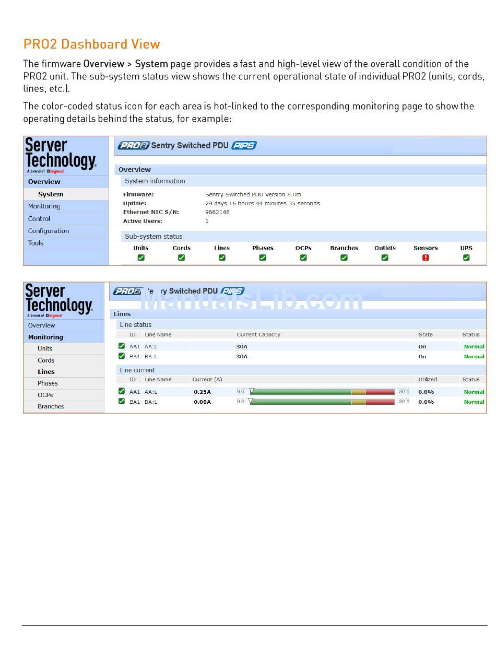
Task: Click the 0.25A current value
Action: pyautogui.click(x=202, y=392)
